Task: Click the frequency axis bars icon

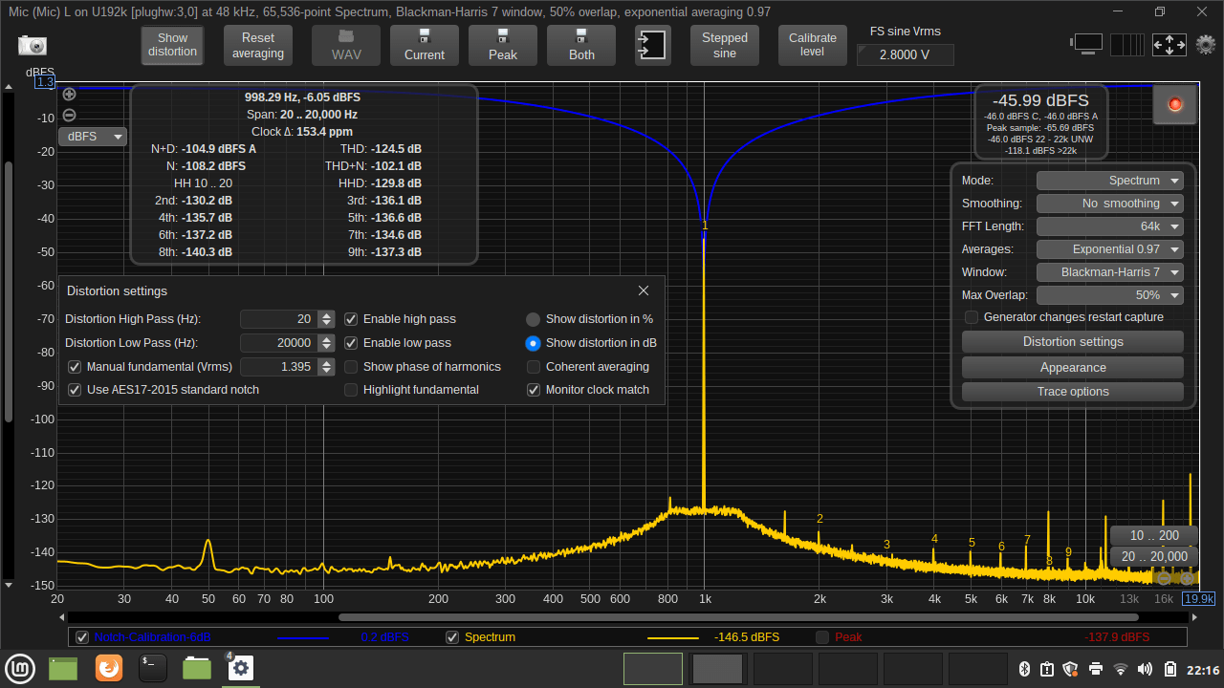Action: [x=1127, y=44]
